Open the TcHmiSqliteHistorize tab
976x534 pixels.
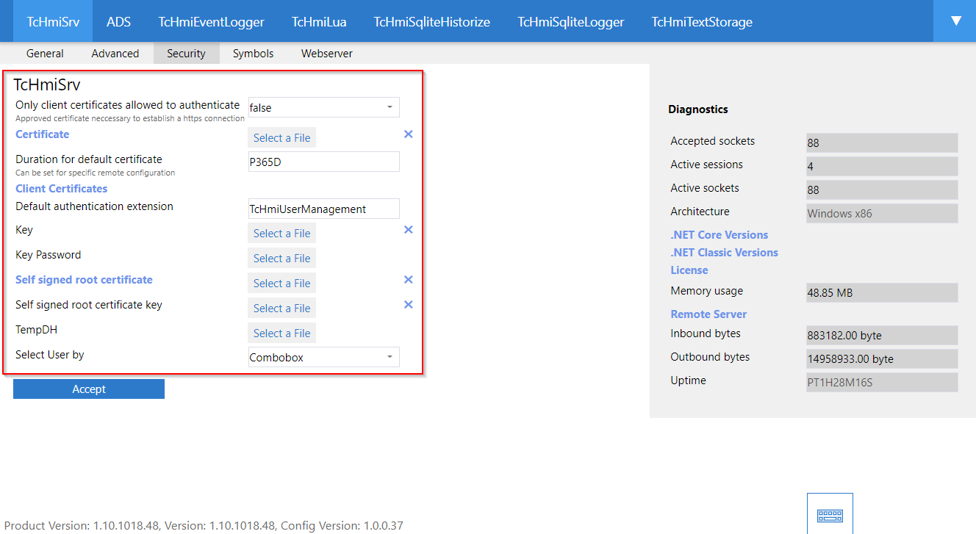tap(432, 21)
